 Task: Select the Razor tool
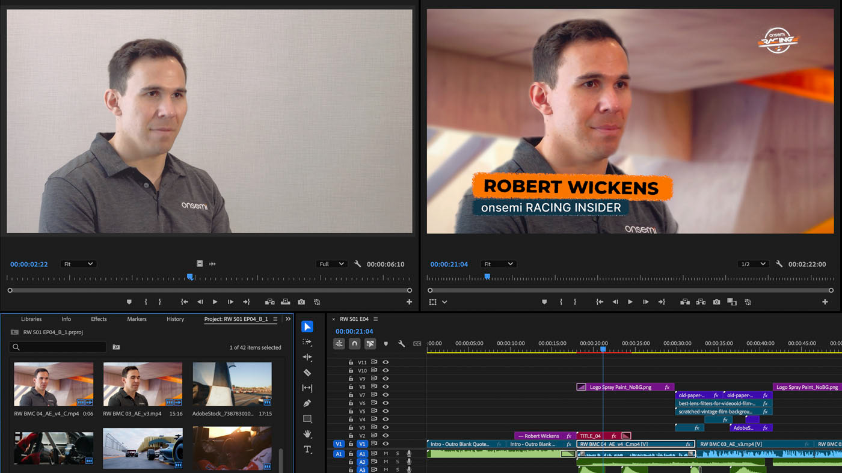tap(307, 373)
